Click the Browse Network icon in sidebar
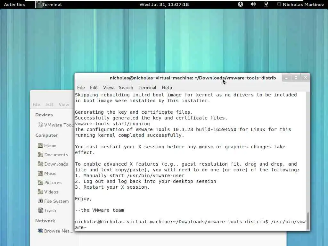This screenshot has width=328, height=246. [40, 231]
